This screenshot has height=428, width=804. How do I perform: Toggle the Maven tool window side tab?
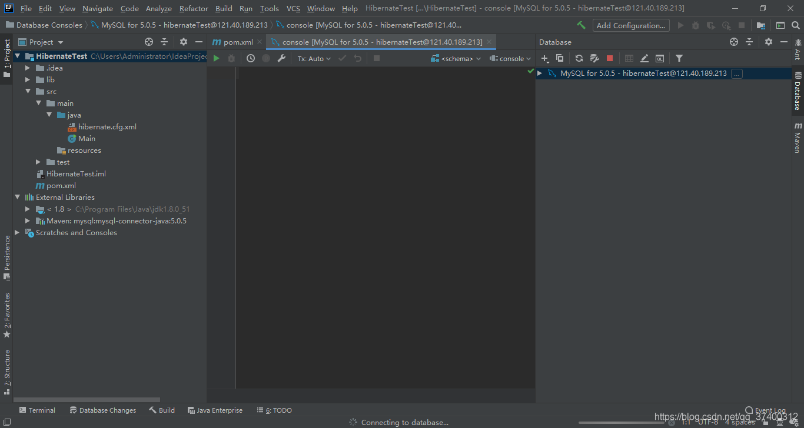(x=798, y=138)
